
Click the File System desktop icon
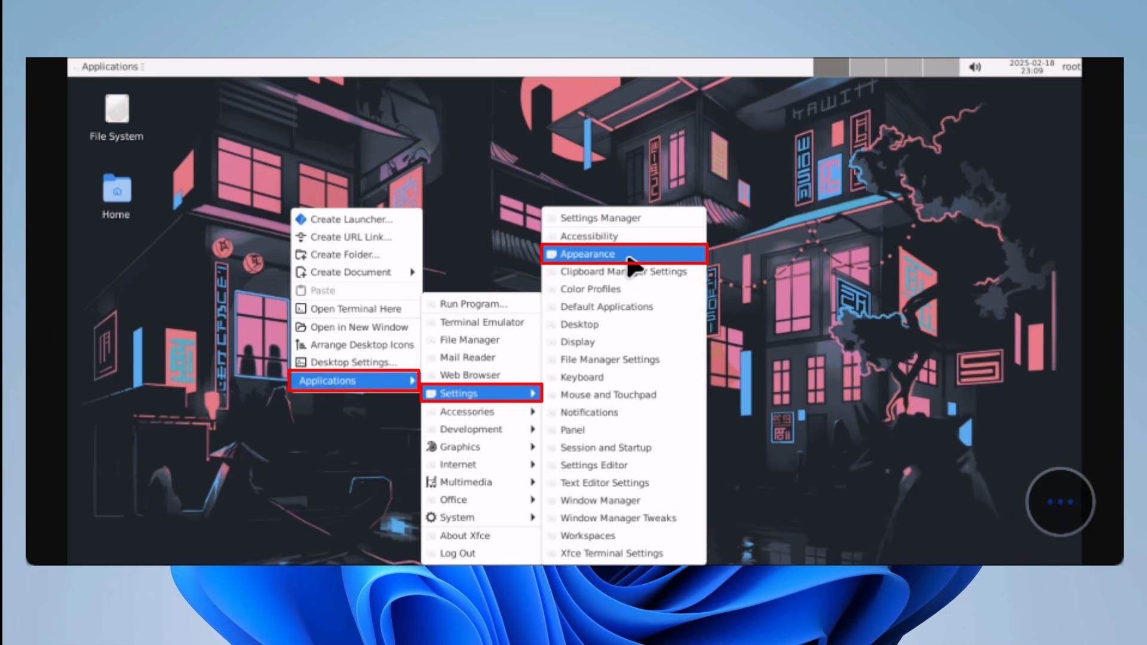point(116,109)
